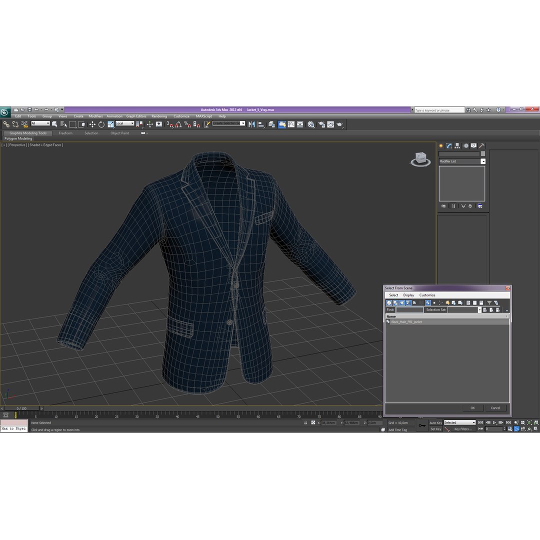The height and width of the screenshot is (540, 540).
Task: Choose the Select and Scale tool
Action: tap(110, 124)
